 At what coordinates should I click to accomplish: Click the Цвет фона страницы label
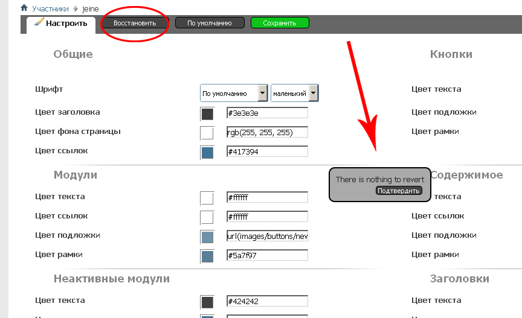point(78,132)
